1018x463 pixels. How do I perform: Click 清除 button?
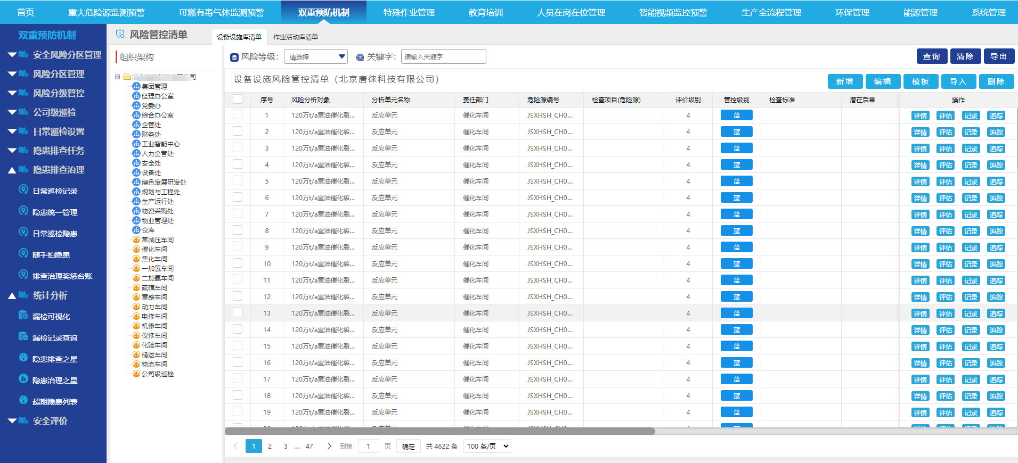(965, 56)
